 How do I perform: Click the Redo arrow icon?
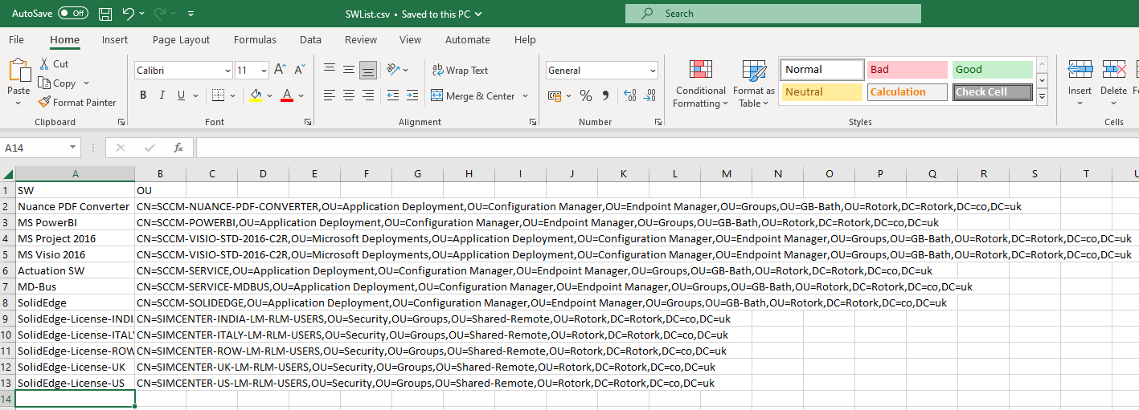159,14
